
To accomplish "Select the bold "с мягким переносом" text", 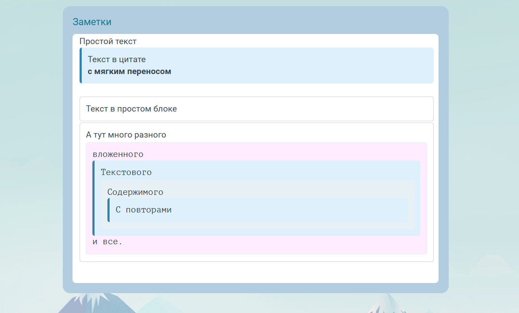I will pyautogui.click(x=129, y=71).
